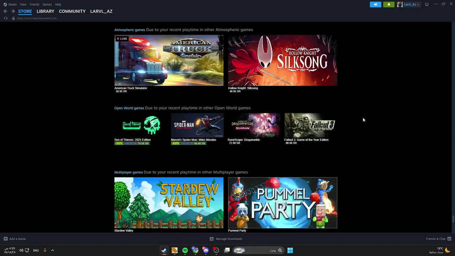Click the -50% Sea of Thieves discount
Screen dimensions: 455x256
click(x=119, y=143)
